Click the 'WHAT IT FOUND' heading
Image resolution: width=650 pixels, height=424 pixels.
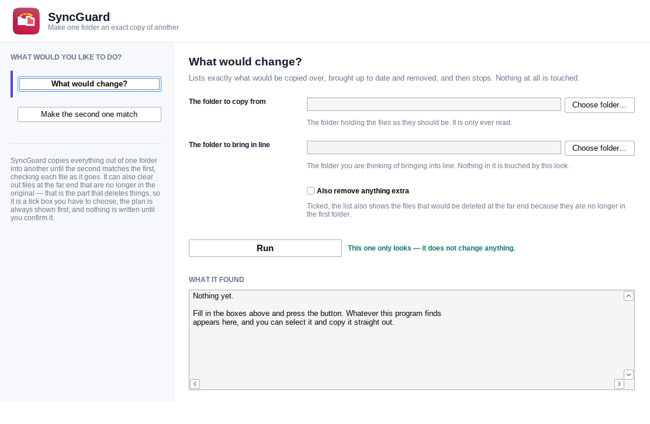point(216,280)
